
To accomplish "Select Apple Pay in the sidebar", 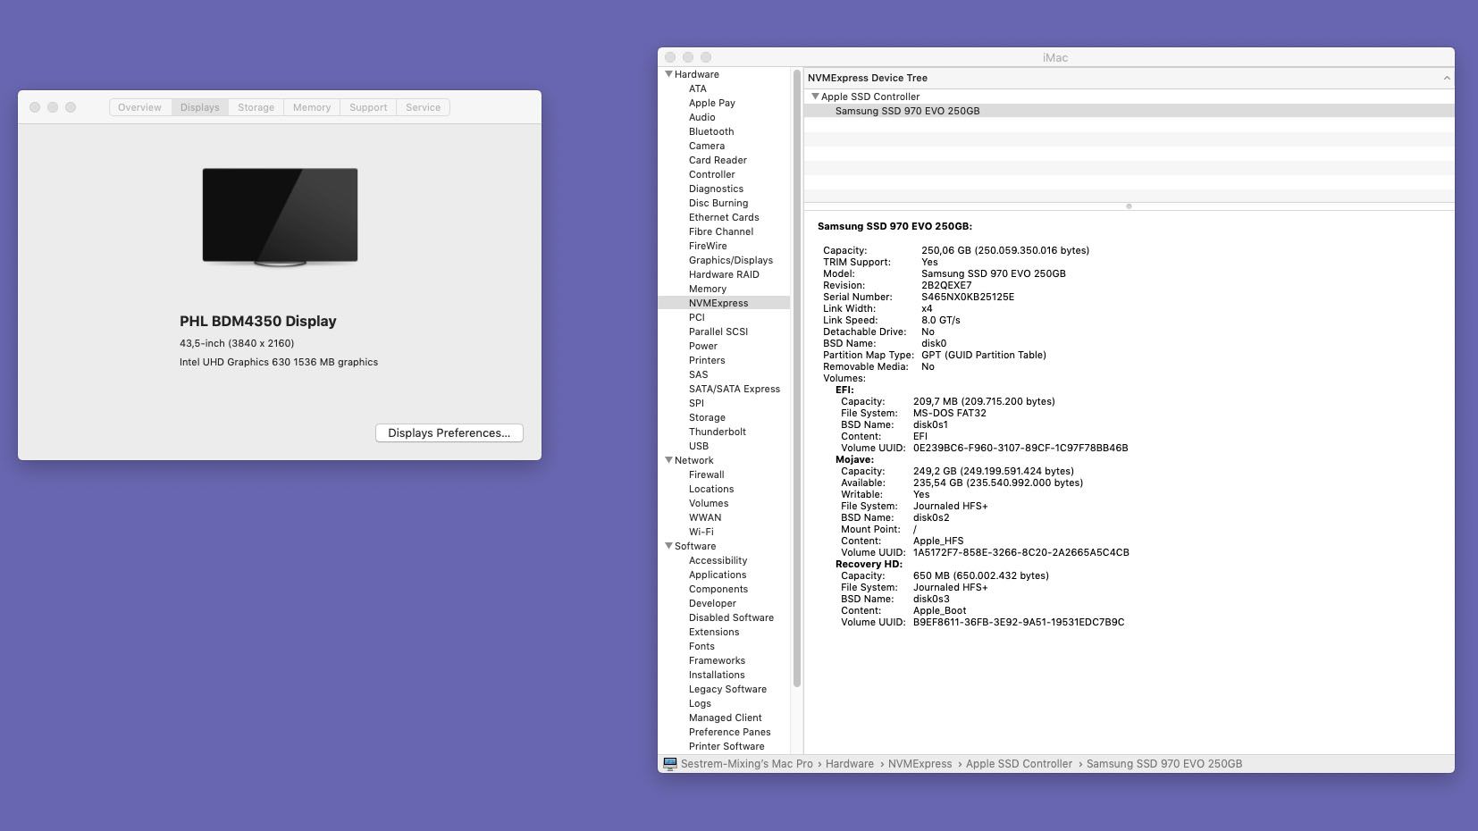I will [x=712, y=103].
